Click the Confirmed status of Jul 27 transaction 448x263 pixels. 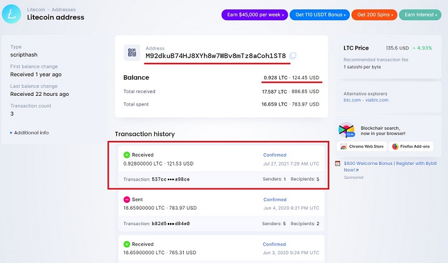275,155
